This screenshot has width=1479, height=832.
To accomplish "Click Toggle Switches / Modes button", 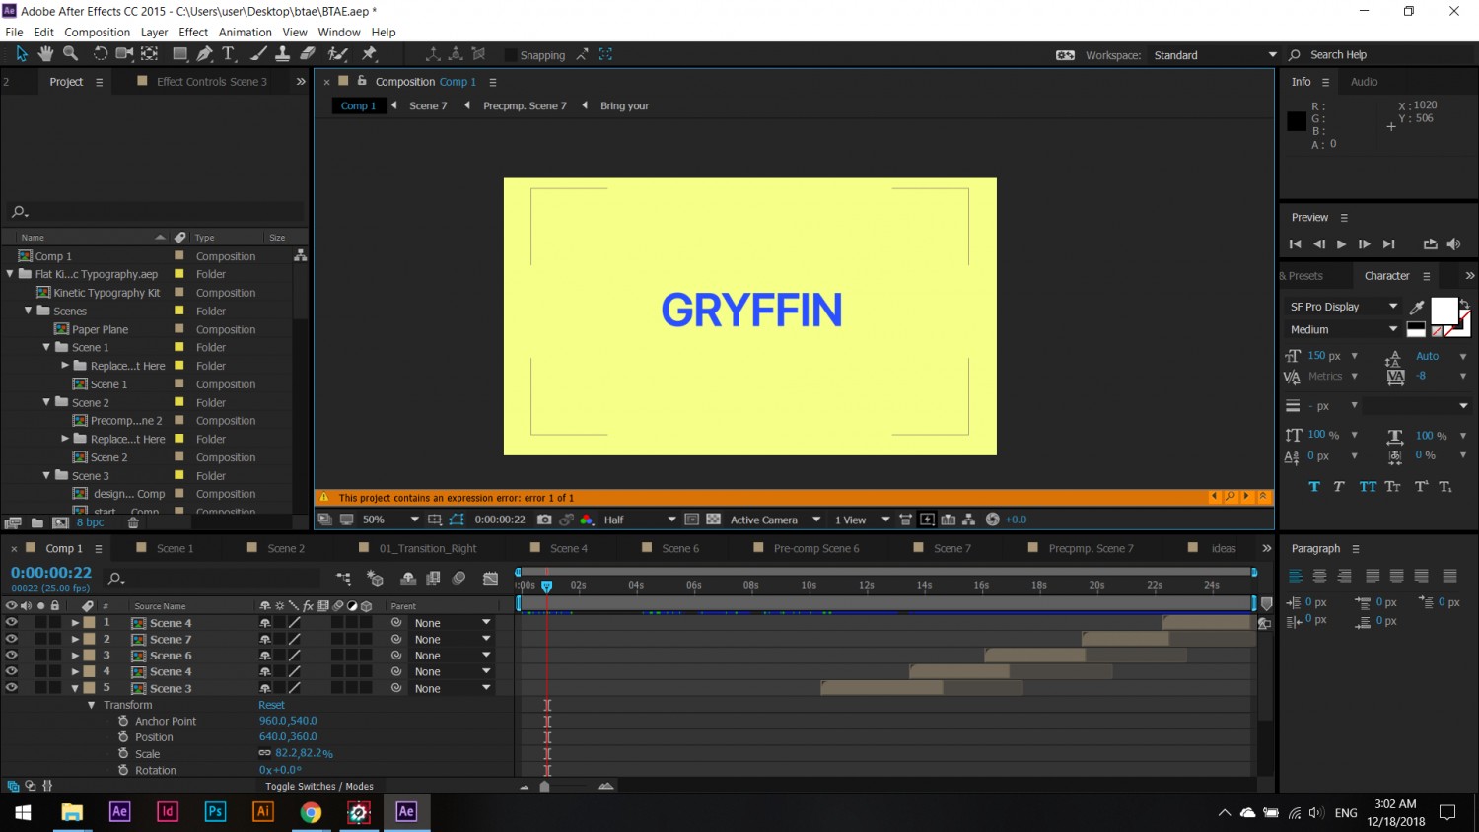I will (x=319, y=786).
